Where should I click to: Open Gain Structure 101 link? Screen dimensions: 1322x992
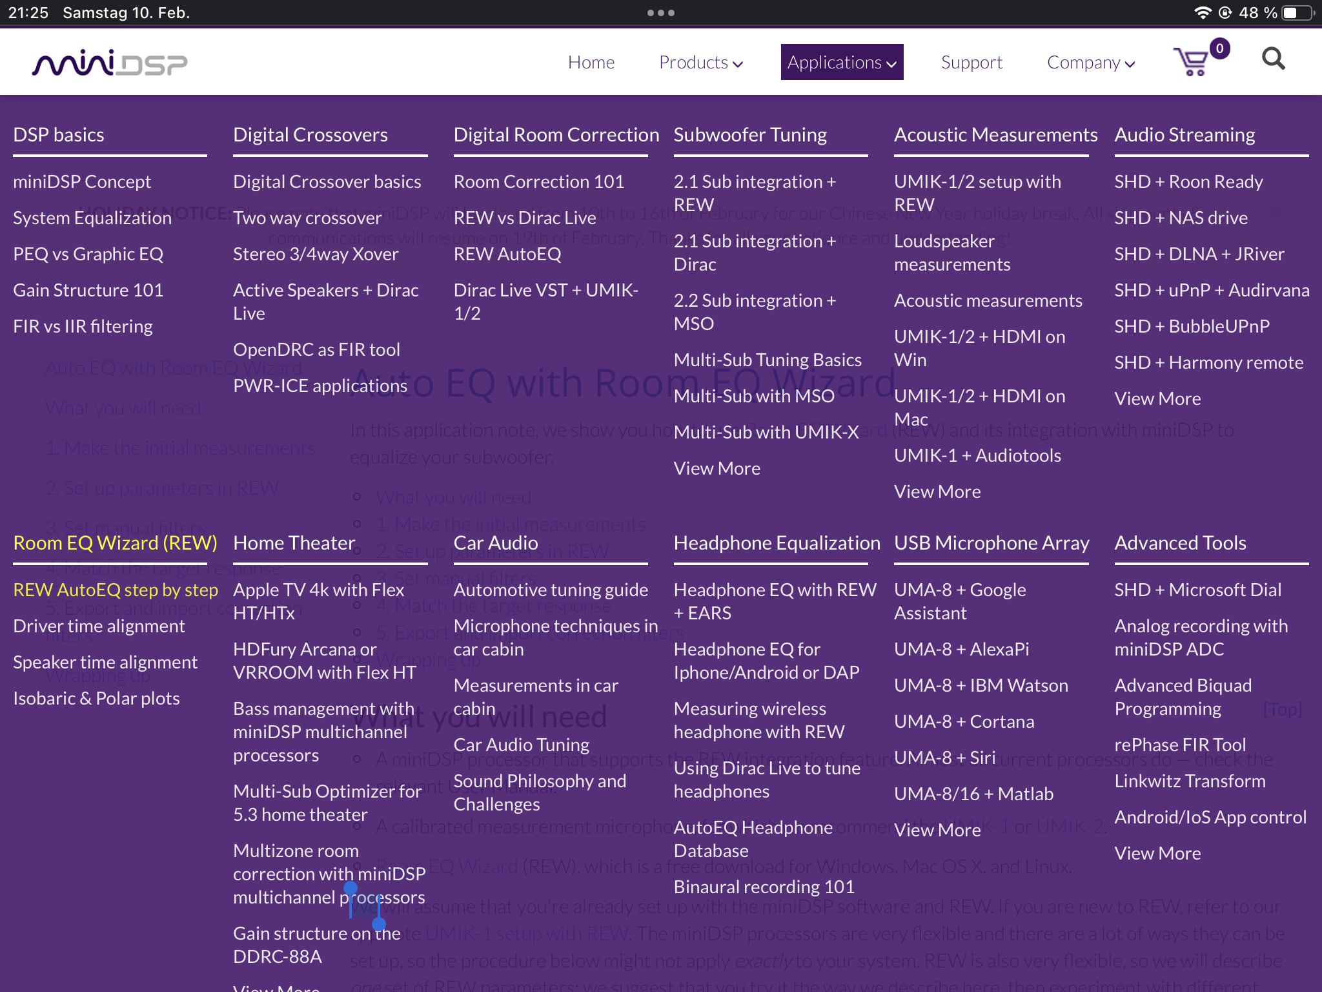(88, 290)
